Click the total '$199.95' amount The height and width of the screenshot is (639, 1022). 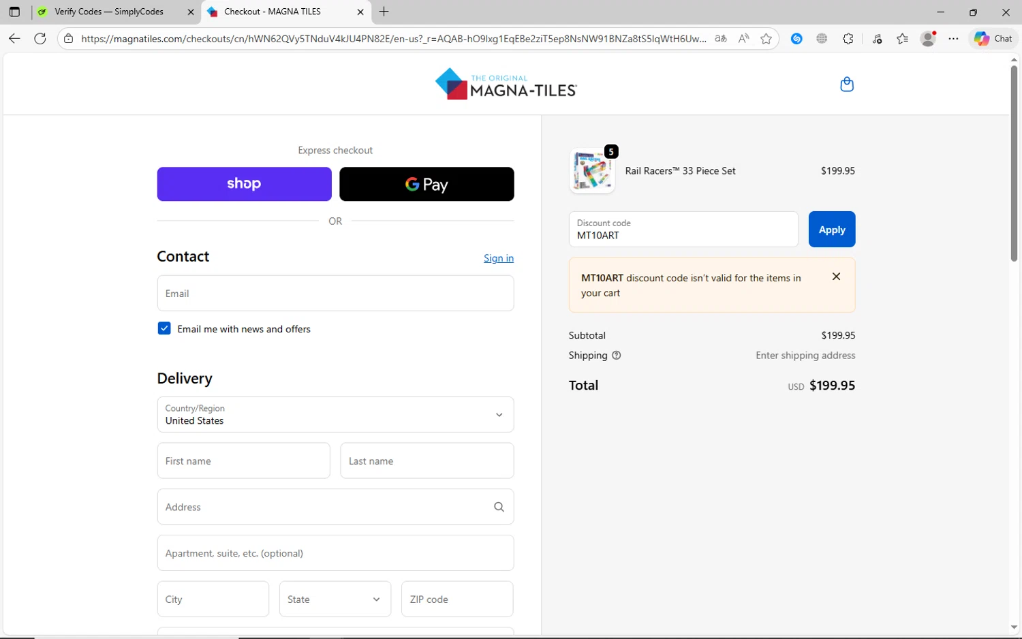[832, 386]
